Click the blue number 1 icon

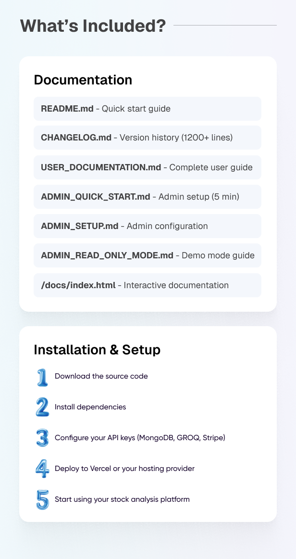42,377
